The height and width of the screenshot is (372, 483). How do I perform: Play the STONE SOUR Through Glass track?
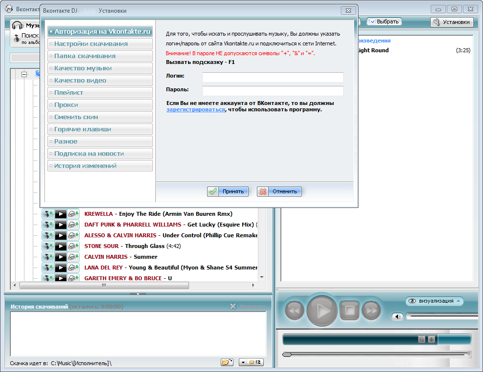tap(61, 246)
